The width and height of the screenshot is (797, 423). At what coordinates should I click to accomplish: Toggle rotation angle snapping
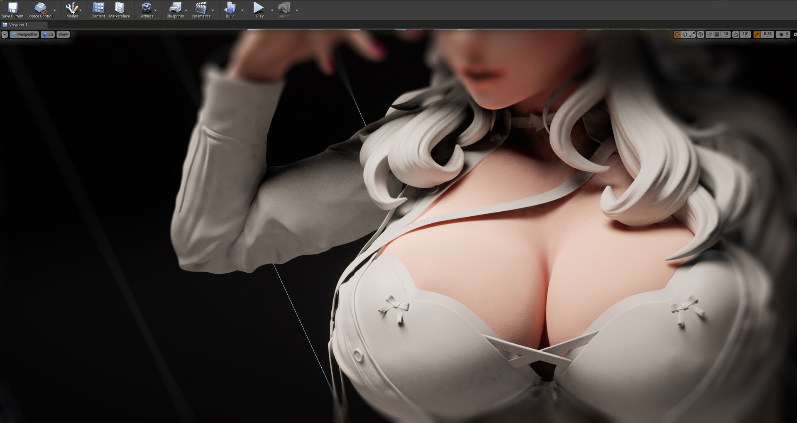coord(736,34)
